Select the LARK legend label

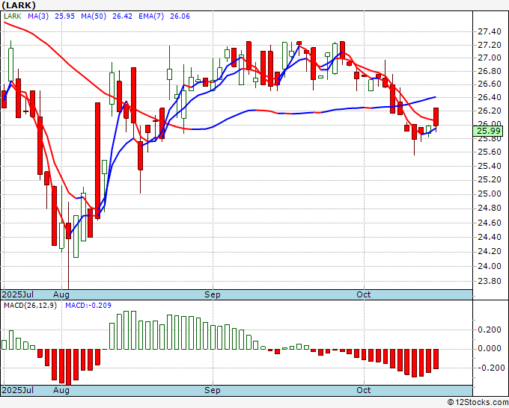(13, 16)
